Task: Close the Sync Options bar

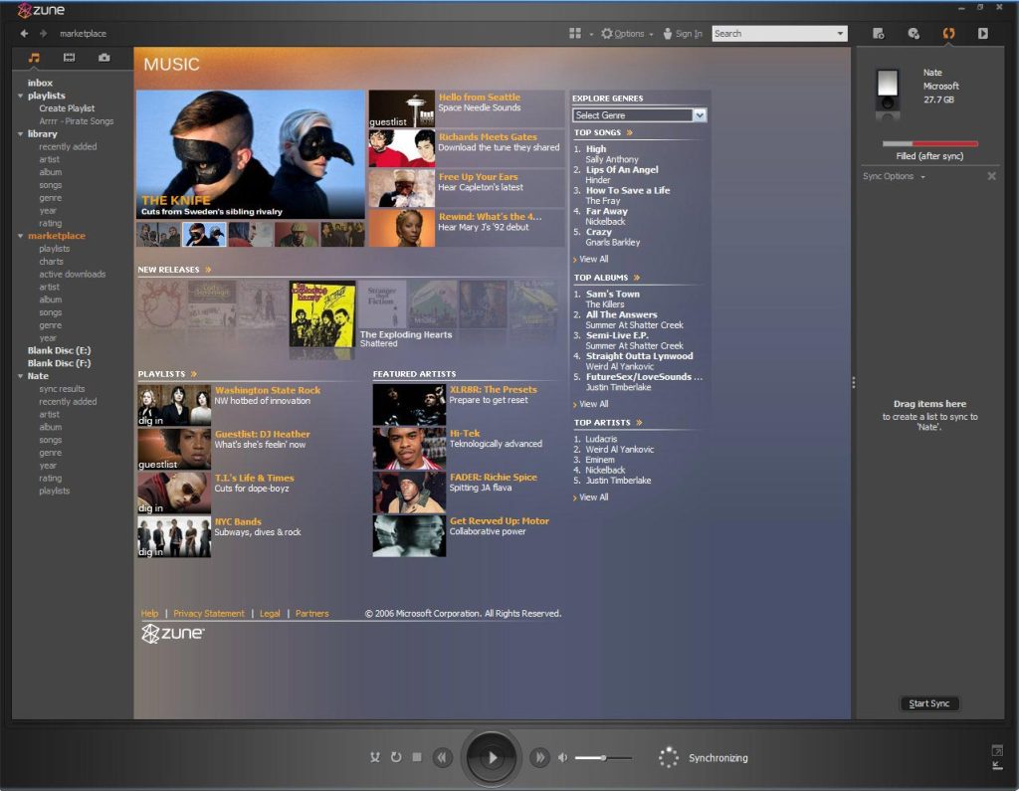Action: click(992, 176)
